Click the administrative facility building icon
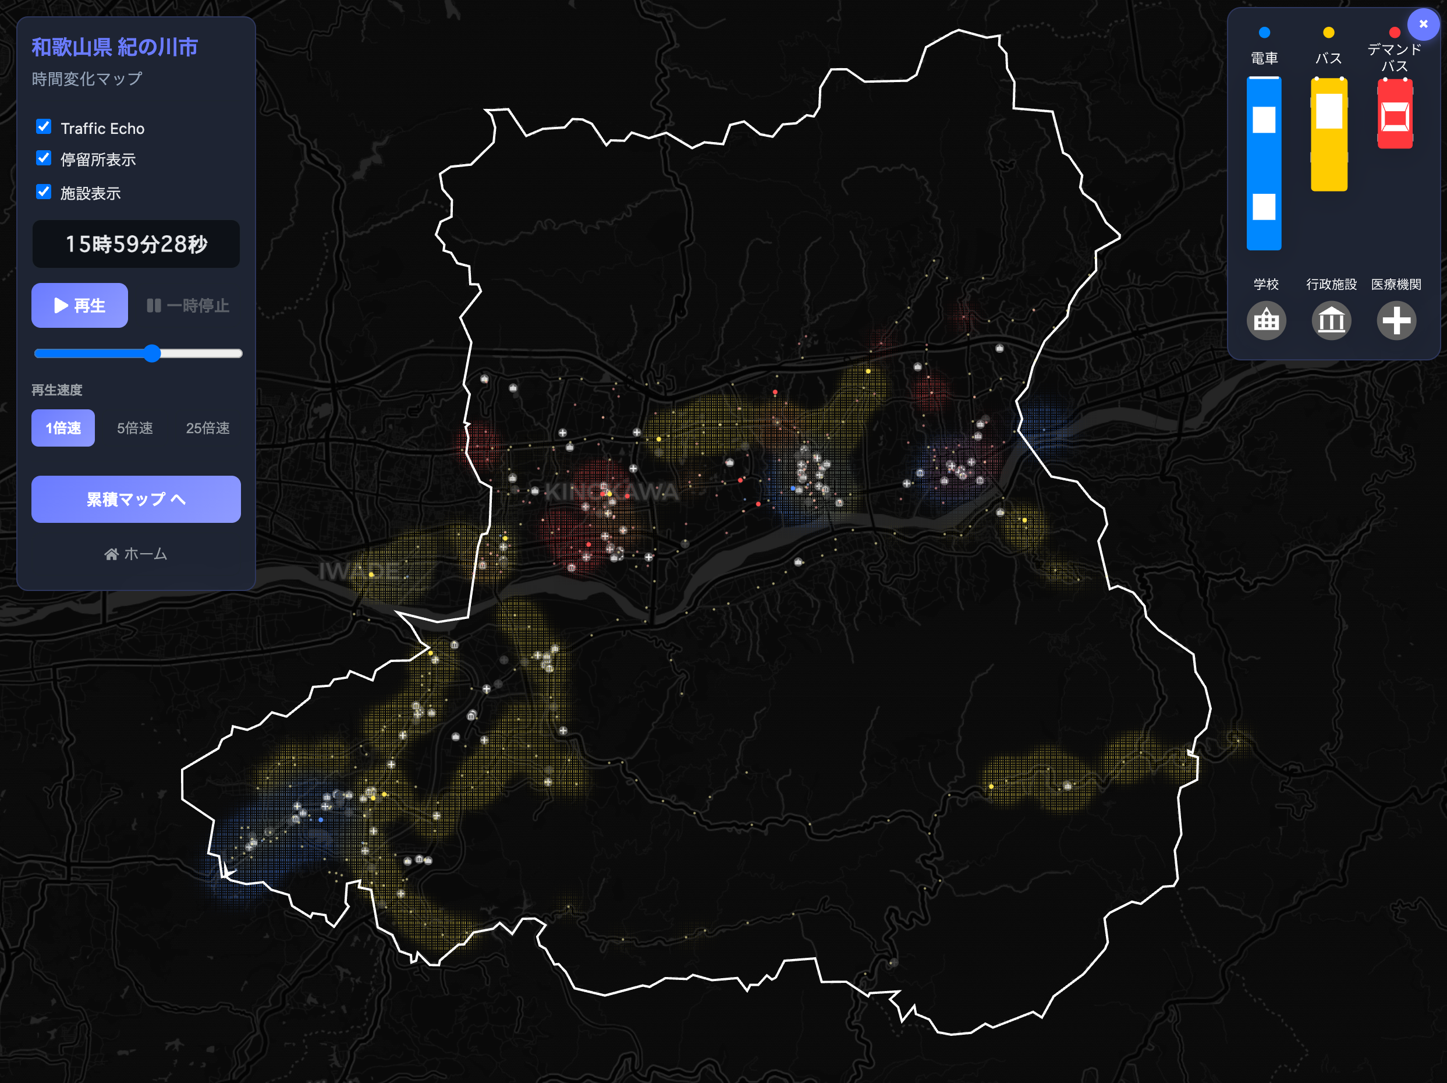The width and height of the screenshot is (1447, 1083). point(1331,320)
